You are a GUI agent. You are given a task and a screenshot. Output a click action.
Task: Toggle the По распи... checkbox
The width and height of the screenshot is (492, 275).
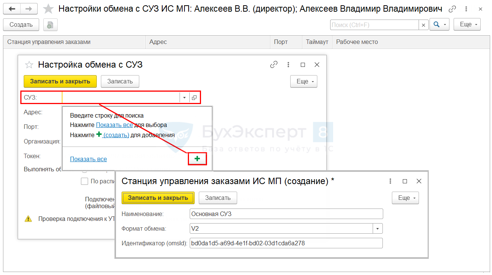[85, 181]
